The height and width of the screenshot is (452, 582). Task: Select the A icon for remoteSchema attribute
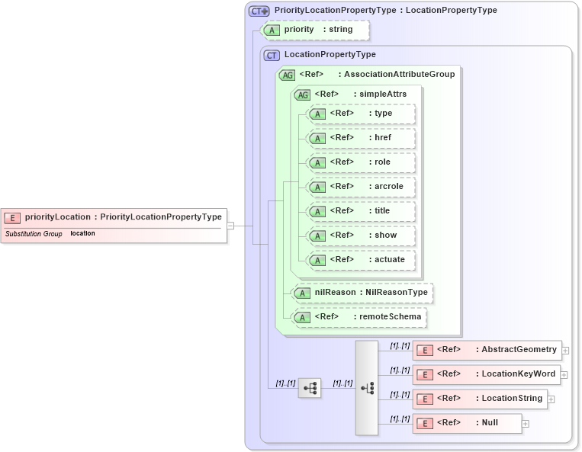pos(302,318)
